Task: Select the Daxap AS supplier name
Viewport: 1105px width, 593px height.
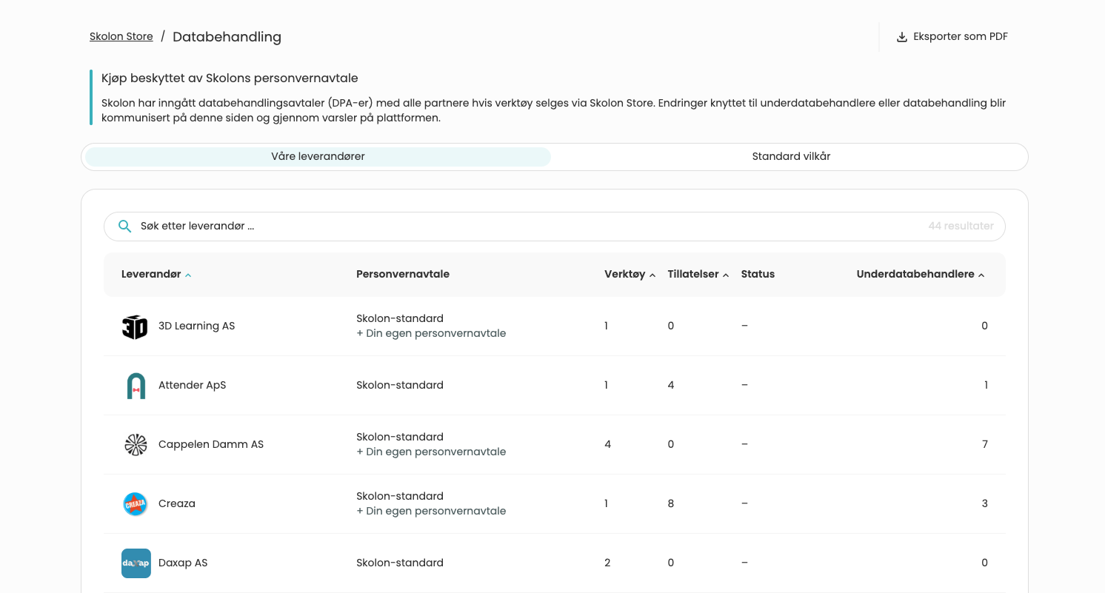Action: (183, 563)
